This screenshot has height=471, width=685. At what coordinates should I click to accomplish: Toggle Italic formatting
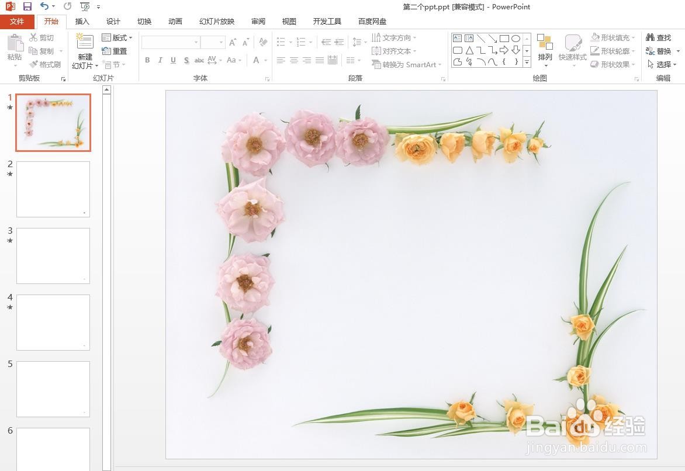click(160, 60)
